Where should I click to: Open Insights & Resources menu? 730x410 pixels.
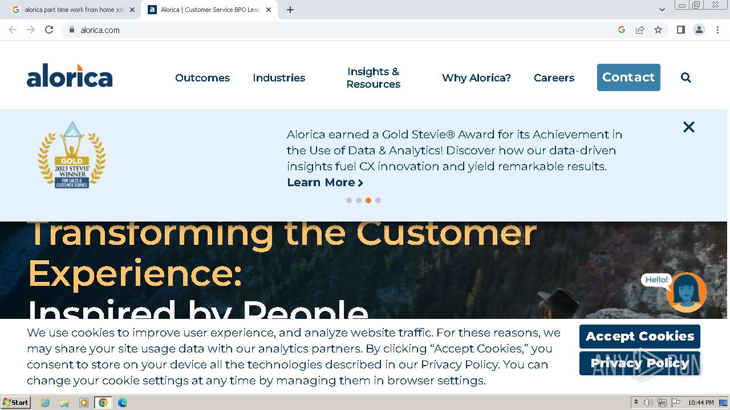coord(374,78)
